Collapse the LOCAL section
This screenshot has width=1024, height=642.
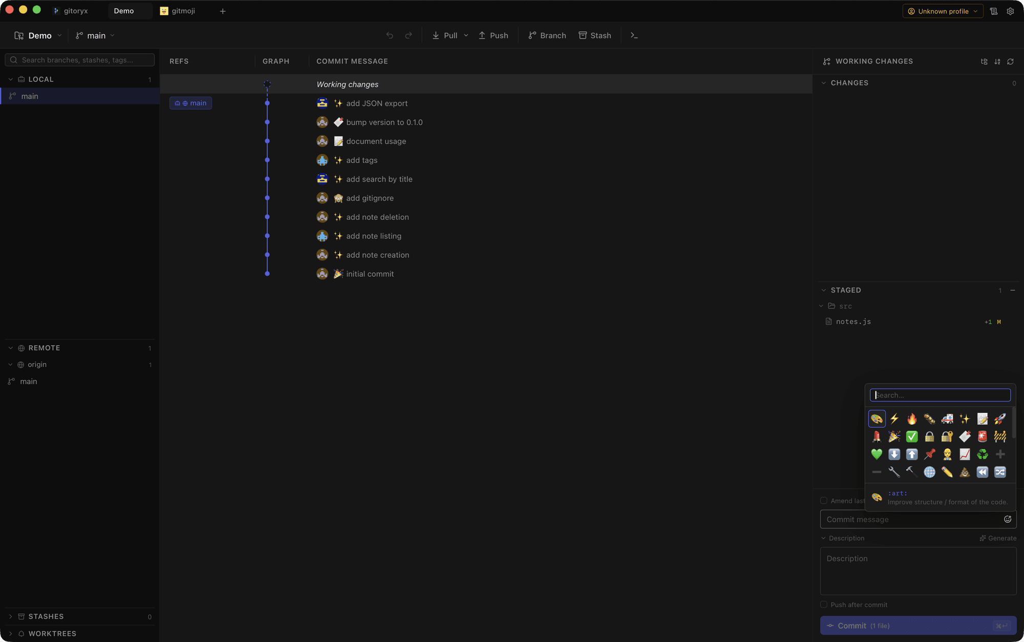point(11,79)
